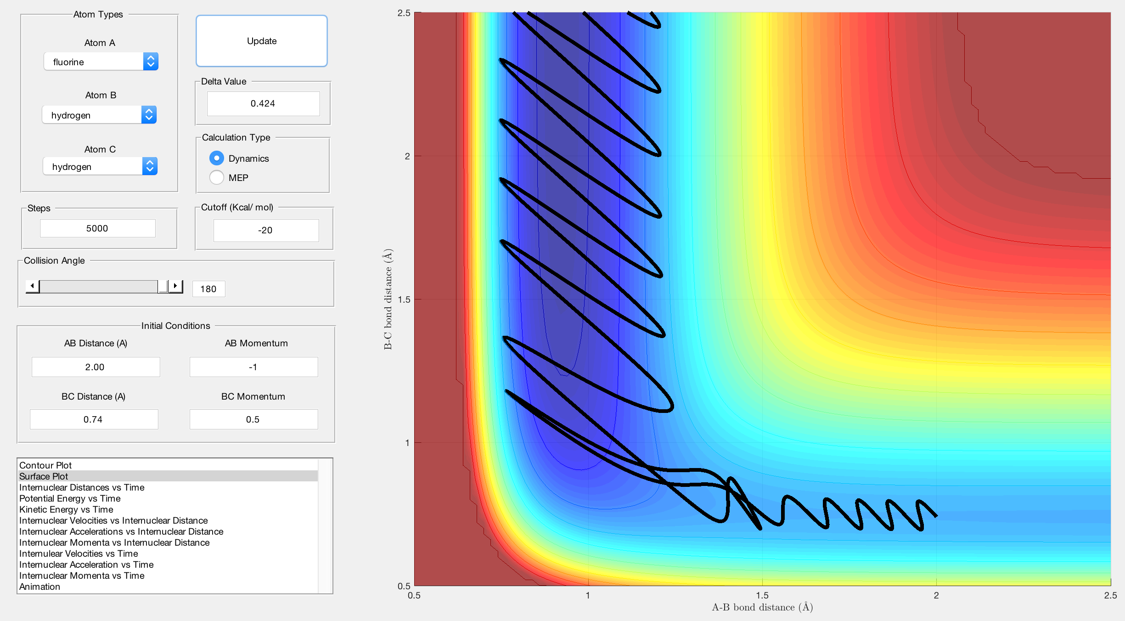The width and height of the screenshot is (1125, 621).
Task: Select Potential Energy vs Time item
Action: (70, 498)
